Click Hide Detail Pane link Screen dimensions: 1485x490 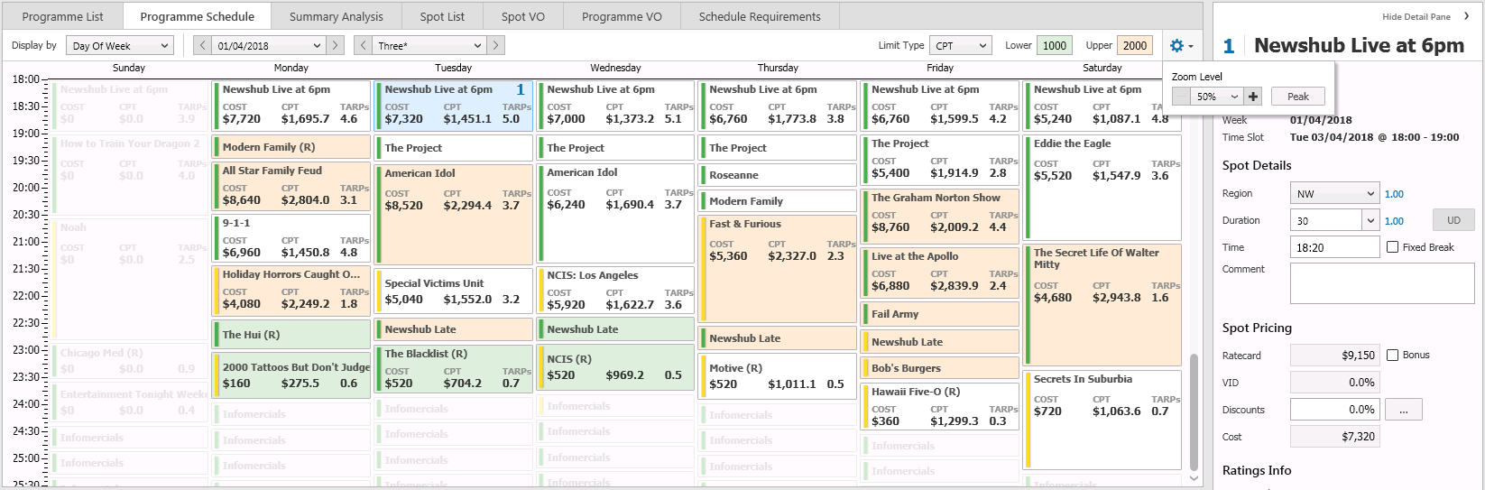[1416, 16]
